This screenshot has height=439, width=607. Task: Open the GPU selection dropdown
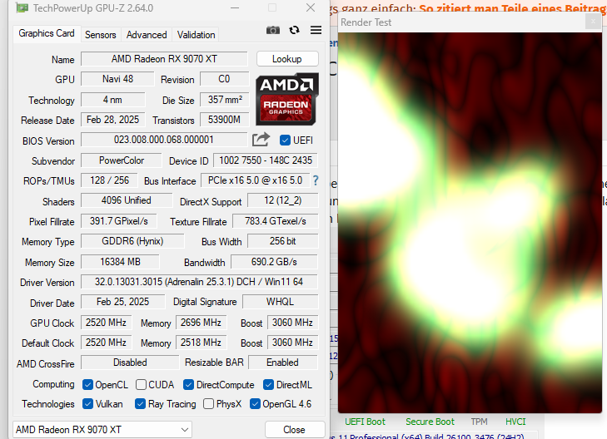[x=102, y=429]
